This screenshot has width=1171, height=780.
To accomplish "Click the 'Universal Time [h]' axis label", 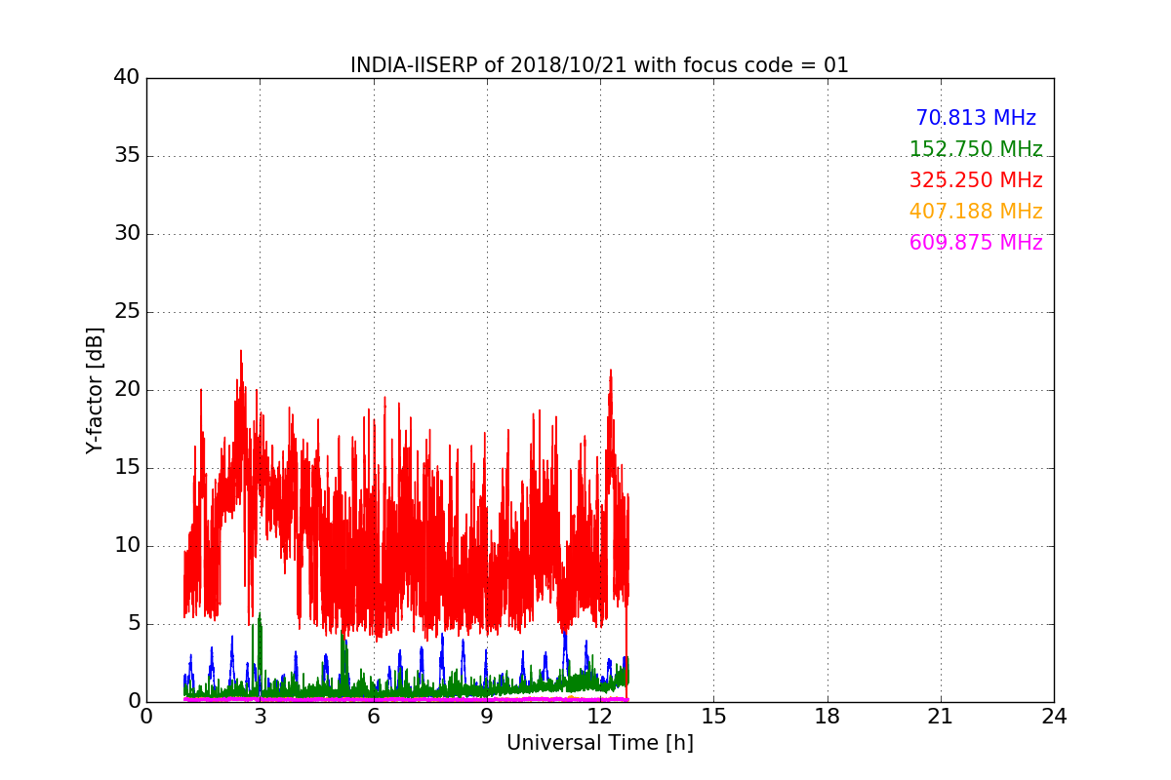I will [x=599, y=743].
